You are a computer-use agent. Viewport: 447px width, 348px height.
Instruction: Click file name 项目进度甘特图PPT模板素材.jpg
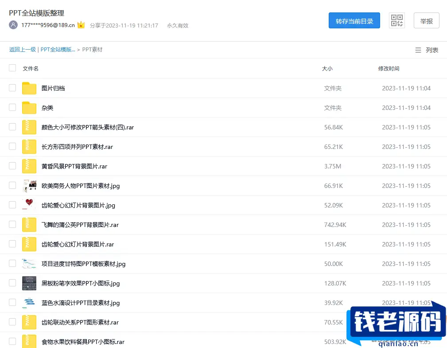point(84,264)
